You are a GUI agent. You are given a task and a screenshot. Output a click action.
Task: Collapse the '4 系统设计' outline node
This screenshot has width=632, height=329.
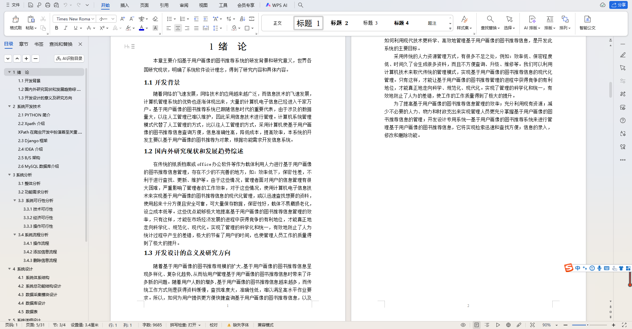pyautogui.click(x=10, y=269)
